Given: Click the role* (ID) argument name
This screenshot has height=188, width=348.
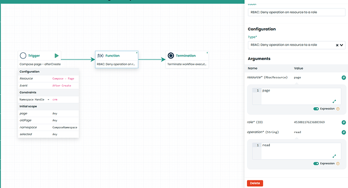Looking at the screenshot, I should click(255, 122).
